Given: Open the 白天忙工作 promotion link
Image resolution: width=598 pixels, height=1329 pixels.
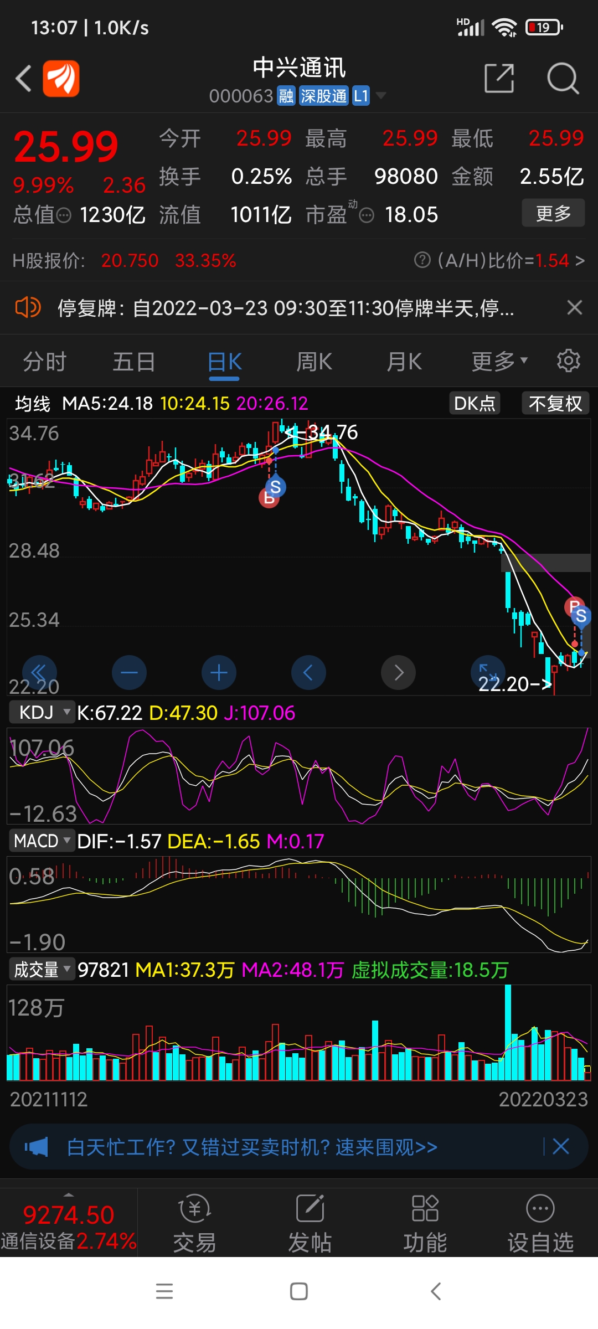Looking at the screenshot, I should 252,1147.
